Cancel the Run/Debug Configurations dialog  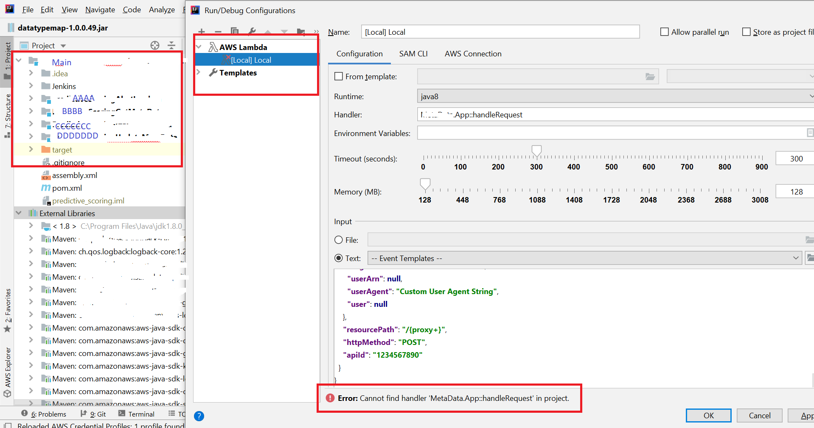coord(759,416)
